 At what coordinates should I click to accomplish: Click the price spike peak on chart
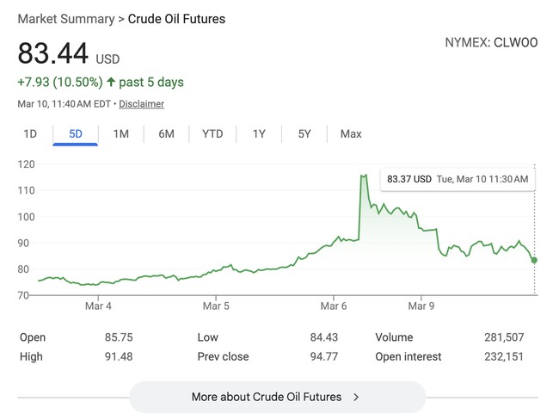click(x=363, y=176)
